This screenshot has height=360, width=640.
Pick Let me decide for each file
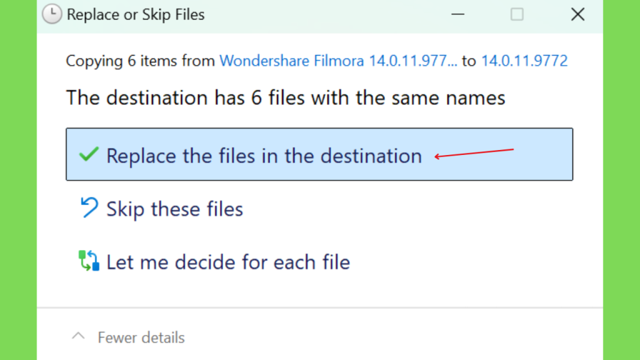point(228,262)
